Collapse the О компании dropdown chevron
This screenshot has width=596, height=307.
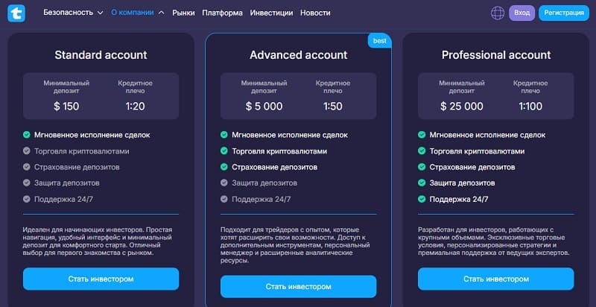point(162,13)
